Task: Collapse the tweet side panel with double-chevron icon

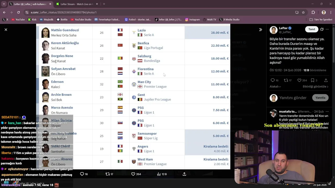Action: (260, 30)
